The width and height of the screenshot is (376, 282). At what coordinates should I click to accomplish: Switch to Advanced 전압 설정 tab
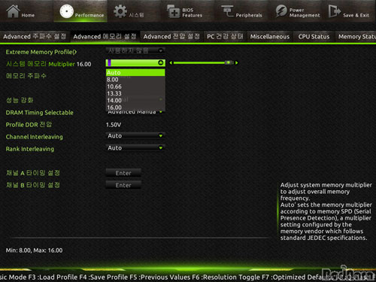[171, 37]
